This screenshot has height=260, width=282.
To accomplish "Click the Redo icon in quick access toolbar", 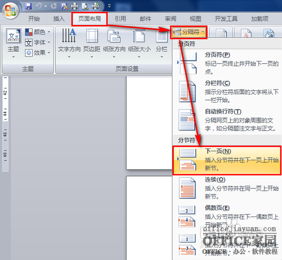I will (x=54, y=6).
